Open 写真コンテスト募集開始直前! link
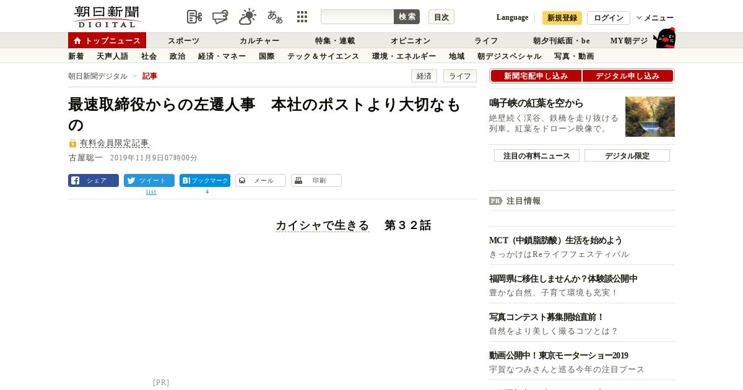This screenshot has height=390, width=743. coord(547,317)
